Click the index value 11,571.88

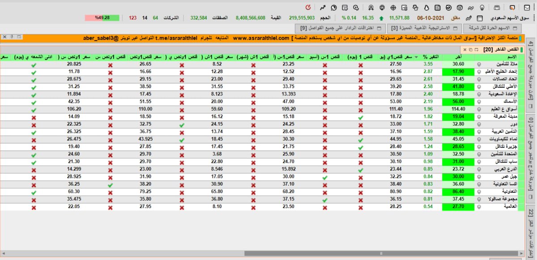pyautogui.click(x=400, y=18)
